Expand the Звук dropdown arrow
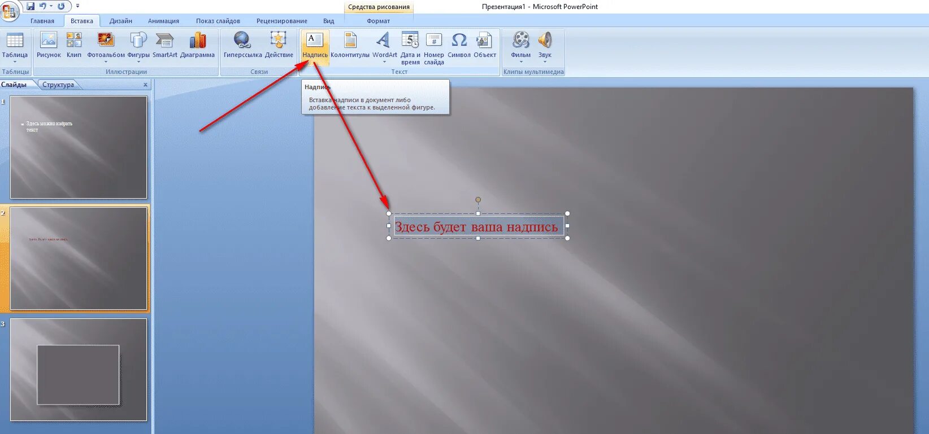The width and height of the screenshot is (929, 434). point(545,62)
